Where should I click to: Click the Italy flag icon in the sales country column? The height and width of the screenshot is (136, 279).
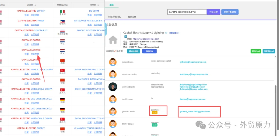click(62, 12)
